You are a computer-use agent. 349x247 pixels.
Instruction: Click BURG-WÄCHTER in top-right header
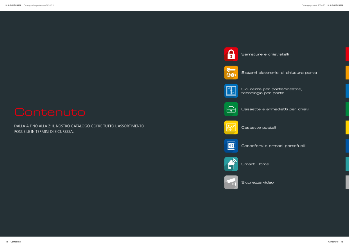[335, 5]
